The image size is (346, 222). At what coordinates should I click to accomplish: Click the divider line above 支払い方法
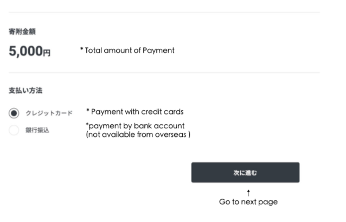pos(164,73)
